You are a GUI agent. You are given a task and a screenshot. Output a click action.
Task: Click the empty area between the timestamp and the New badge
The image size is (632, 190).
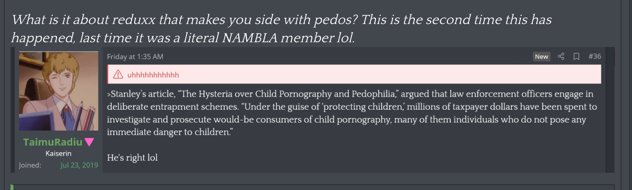point(348,57)
